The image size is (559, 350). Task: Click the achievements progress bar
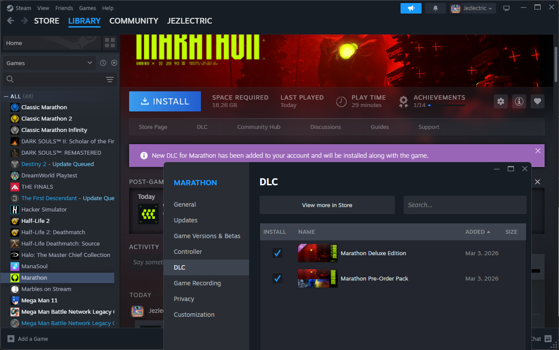[x=446, y=105]
